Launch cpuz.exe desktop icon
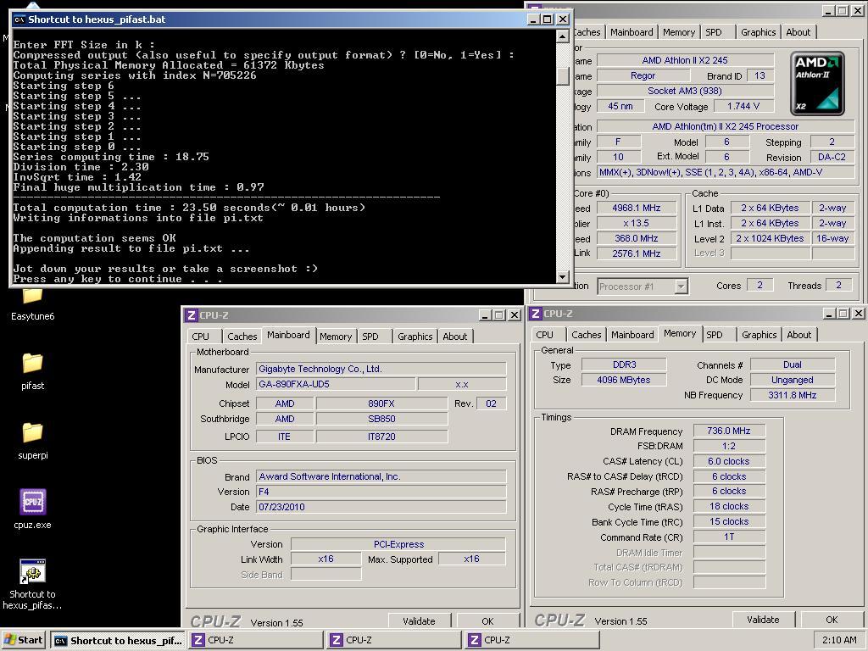 pos(32,509)
